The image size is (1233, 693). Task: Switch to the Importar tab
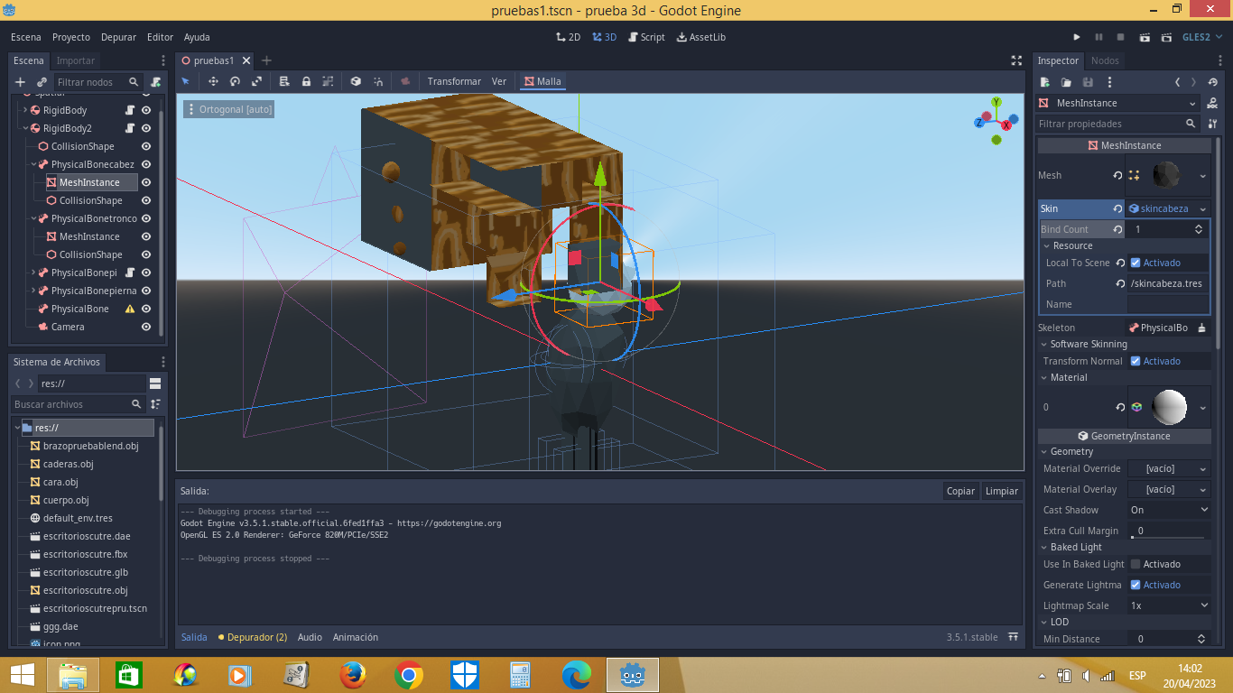pos(76,60)
